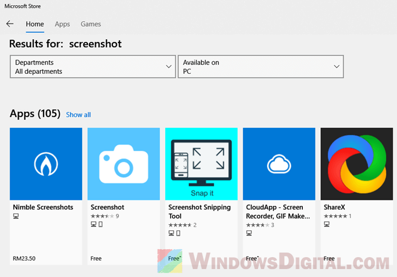The image size is (397, 277).
Task: Switch to the Apps tab
Action: (x=62, y=24)
